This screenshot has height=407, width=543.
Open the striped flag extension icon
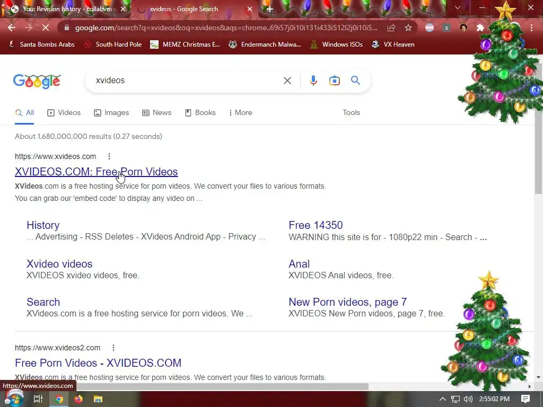click(x=430, y=28)
